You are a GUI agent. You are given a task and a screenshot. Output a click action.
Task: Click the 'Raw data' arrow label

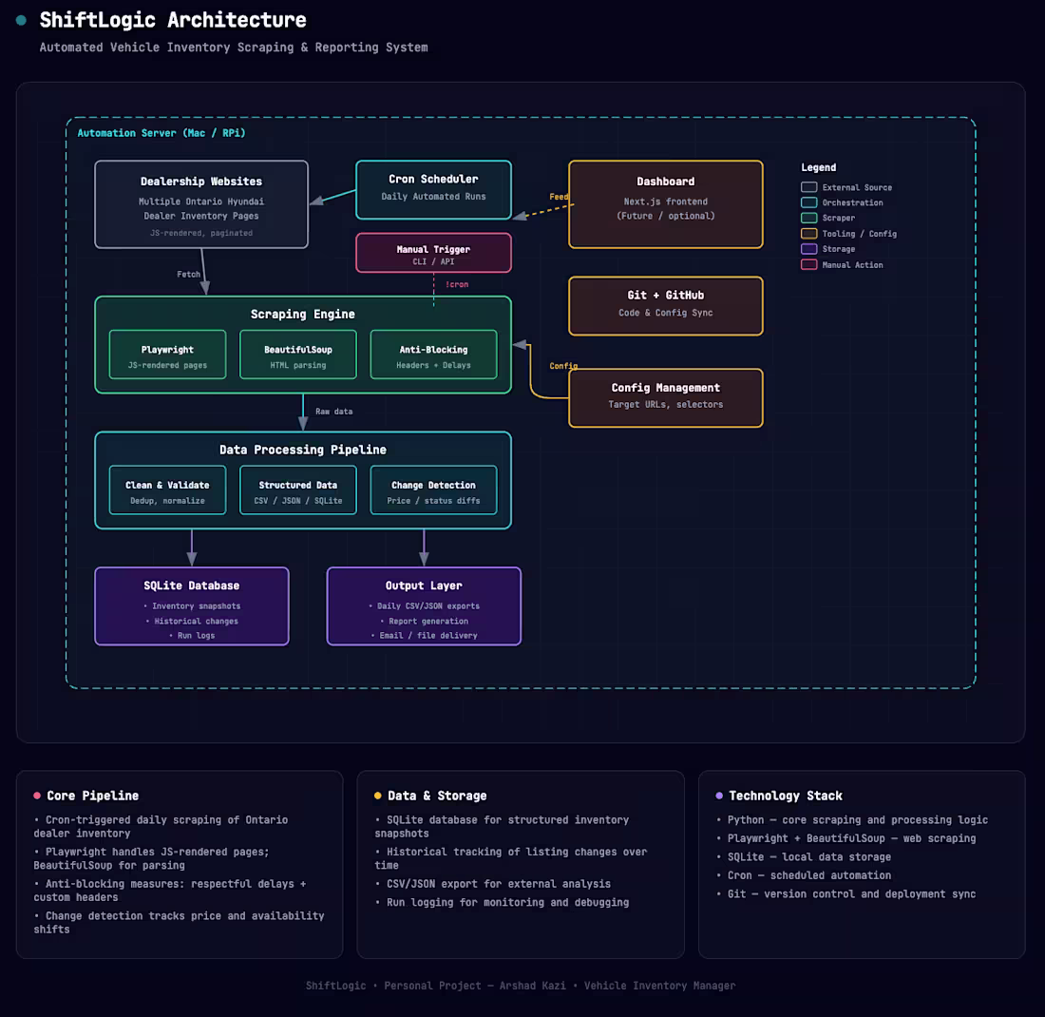333,412
